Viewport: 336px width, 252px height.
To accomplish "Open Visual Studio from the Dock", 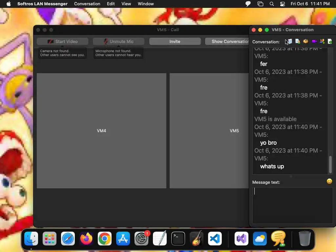I will tap(241, 239).
